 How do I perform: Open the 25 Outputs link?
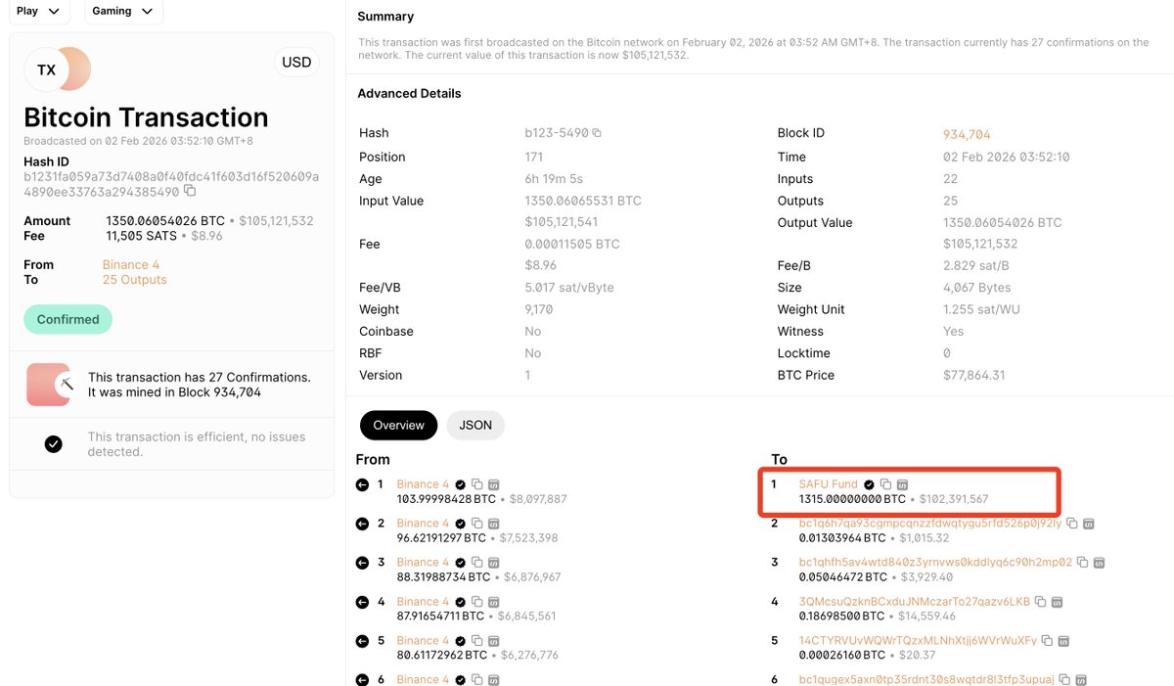pyautogui.click(x=134, y=280)
